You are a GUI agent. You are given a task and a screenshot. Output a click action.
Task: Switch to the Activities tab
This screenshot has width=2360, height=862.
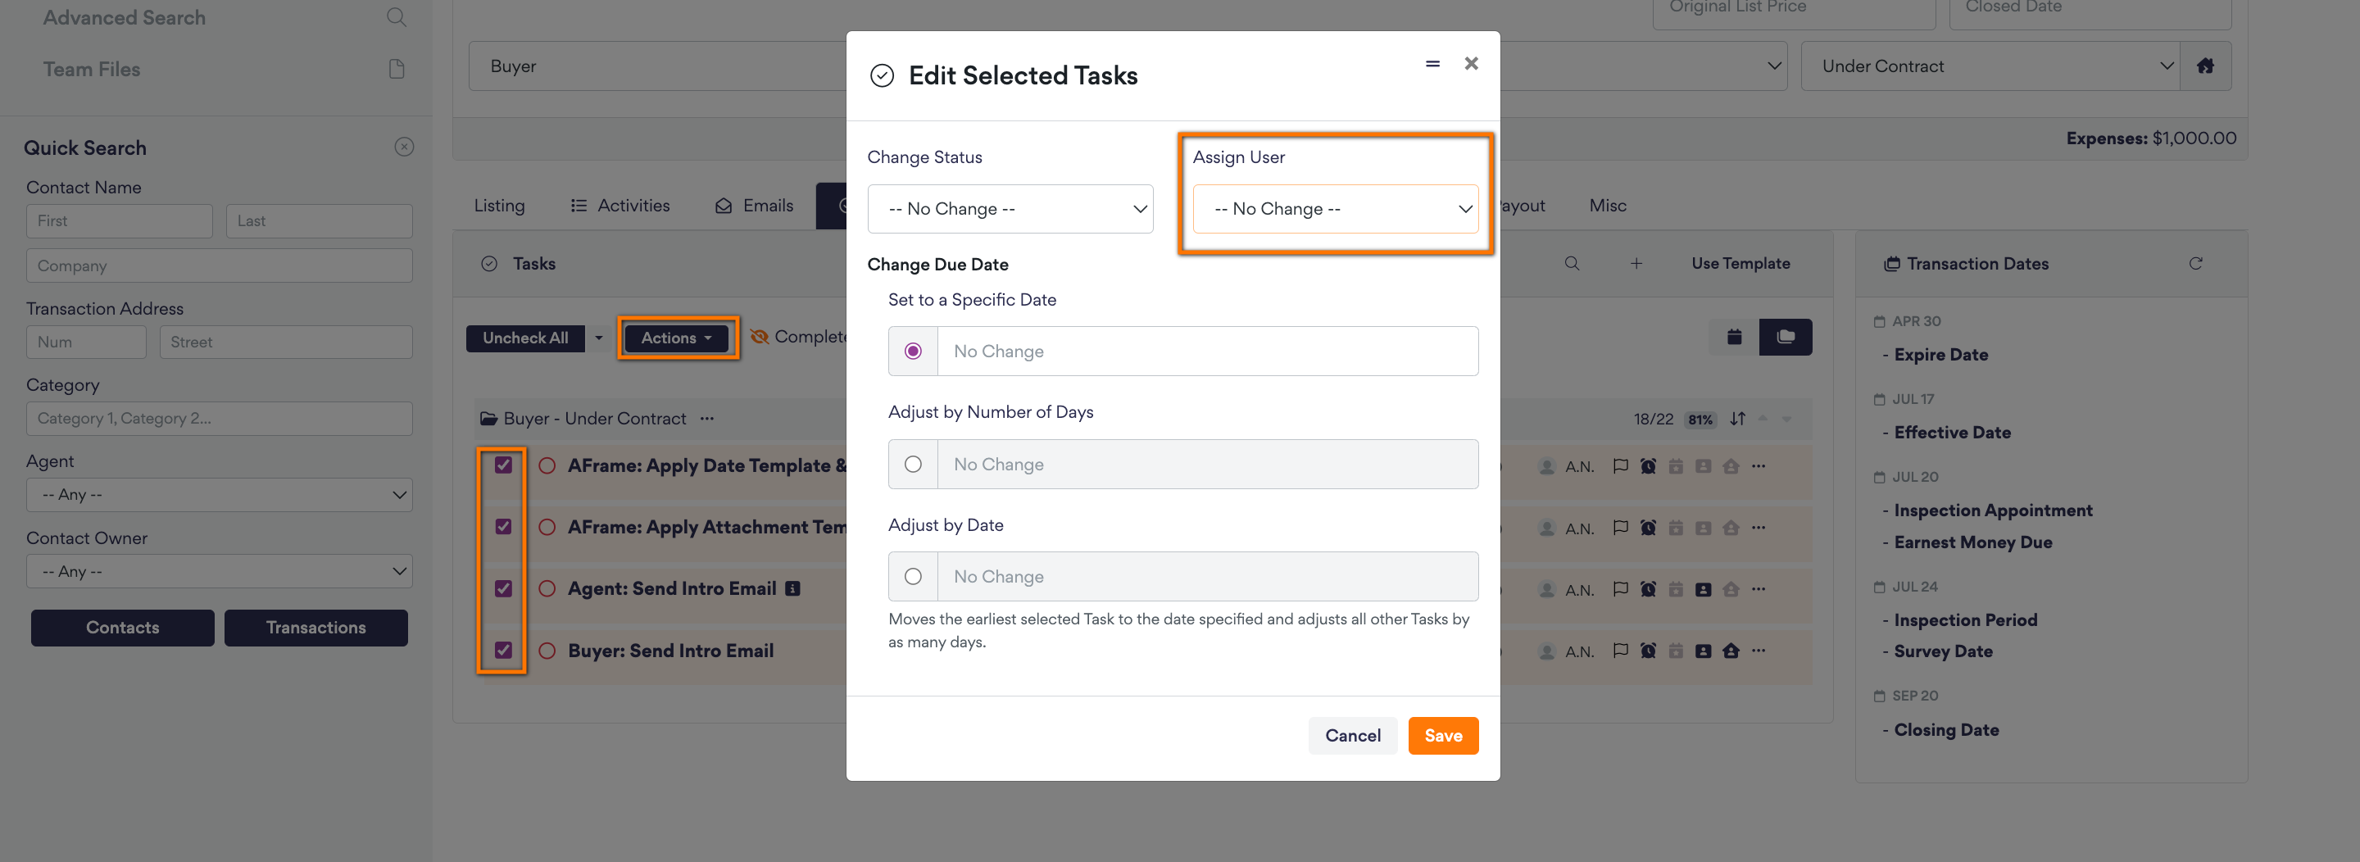tap(633, 205)
